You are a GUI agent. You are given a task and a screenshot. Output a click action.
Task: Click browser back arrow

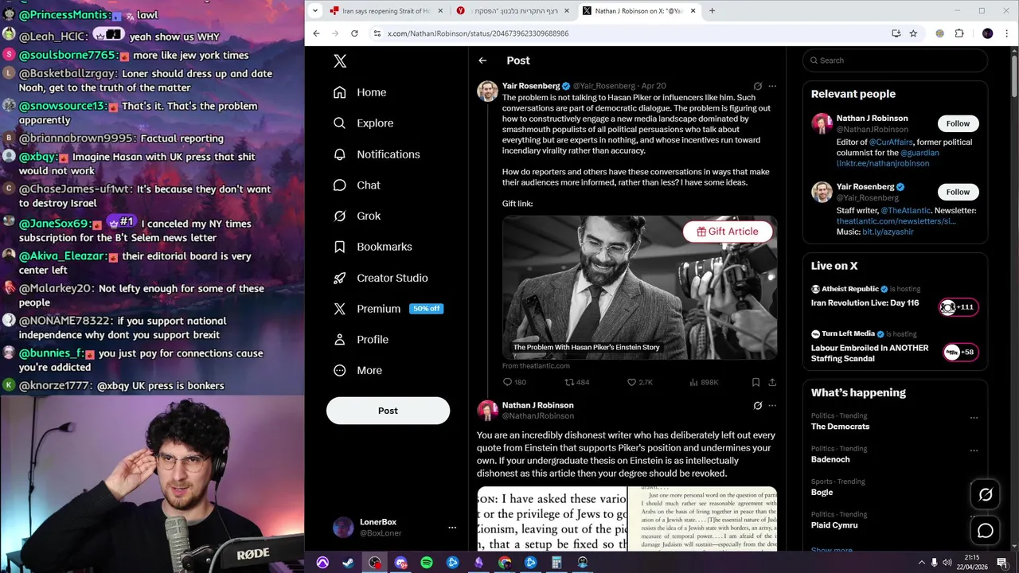pos(316,33)
